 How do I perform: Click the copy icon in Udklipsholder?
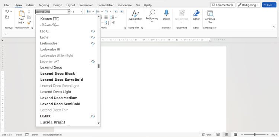pos(29,17)
